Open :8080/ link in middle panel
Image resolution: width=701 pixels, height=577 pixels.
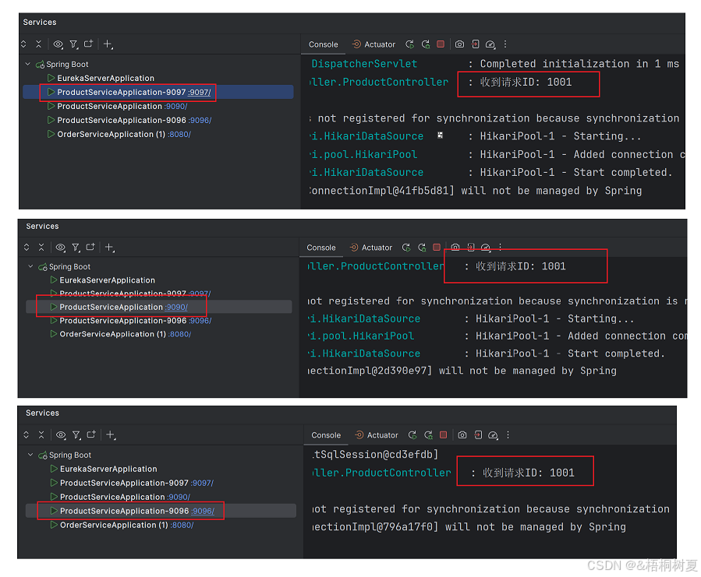[x=179, y=335]
